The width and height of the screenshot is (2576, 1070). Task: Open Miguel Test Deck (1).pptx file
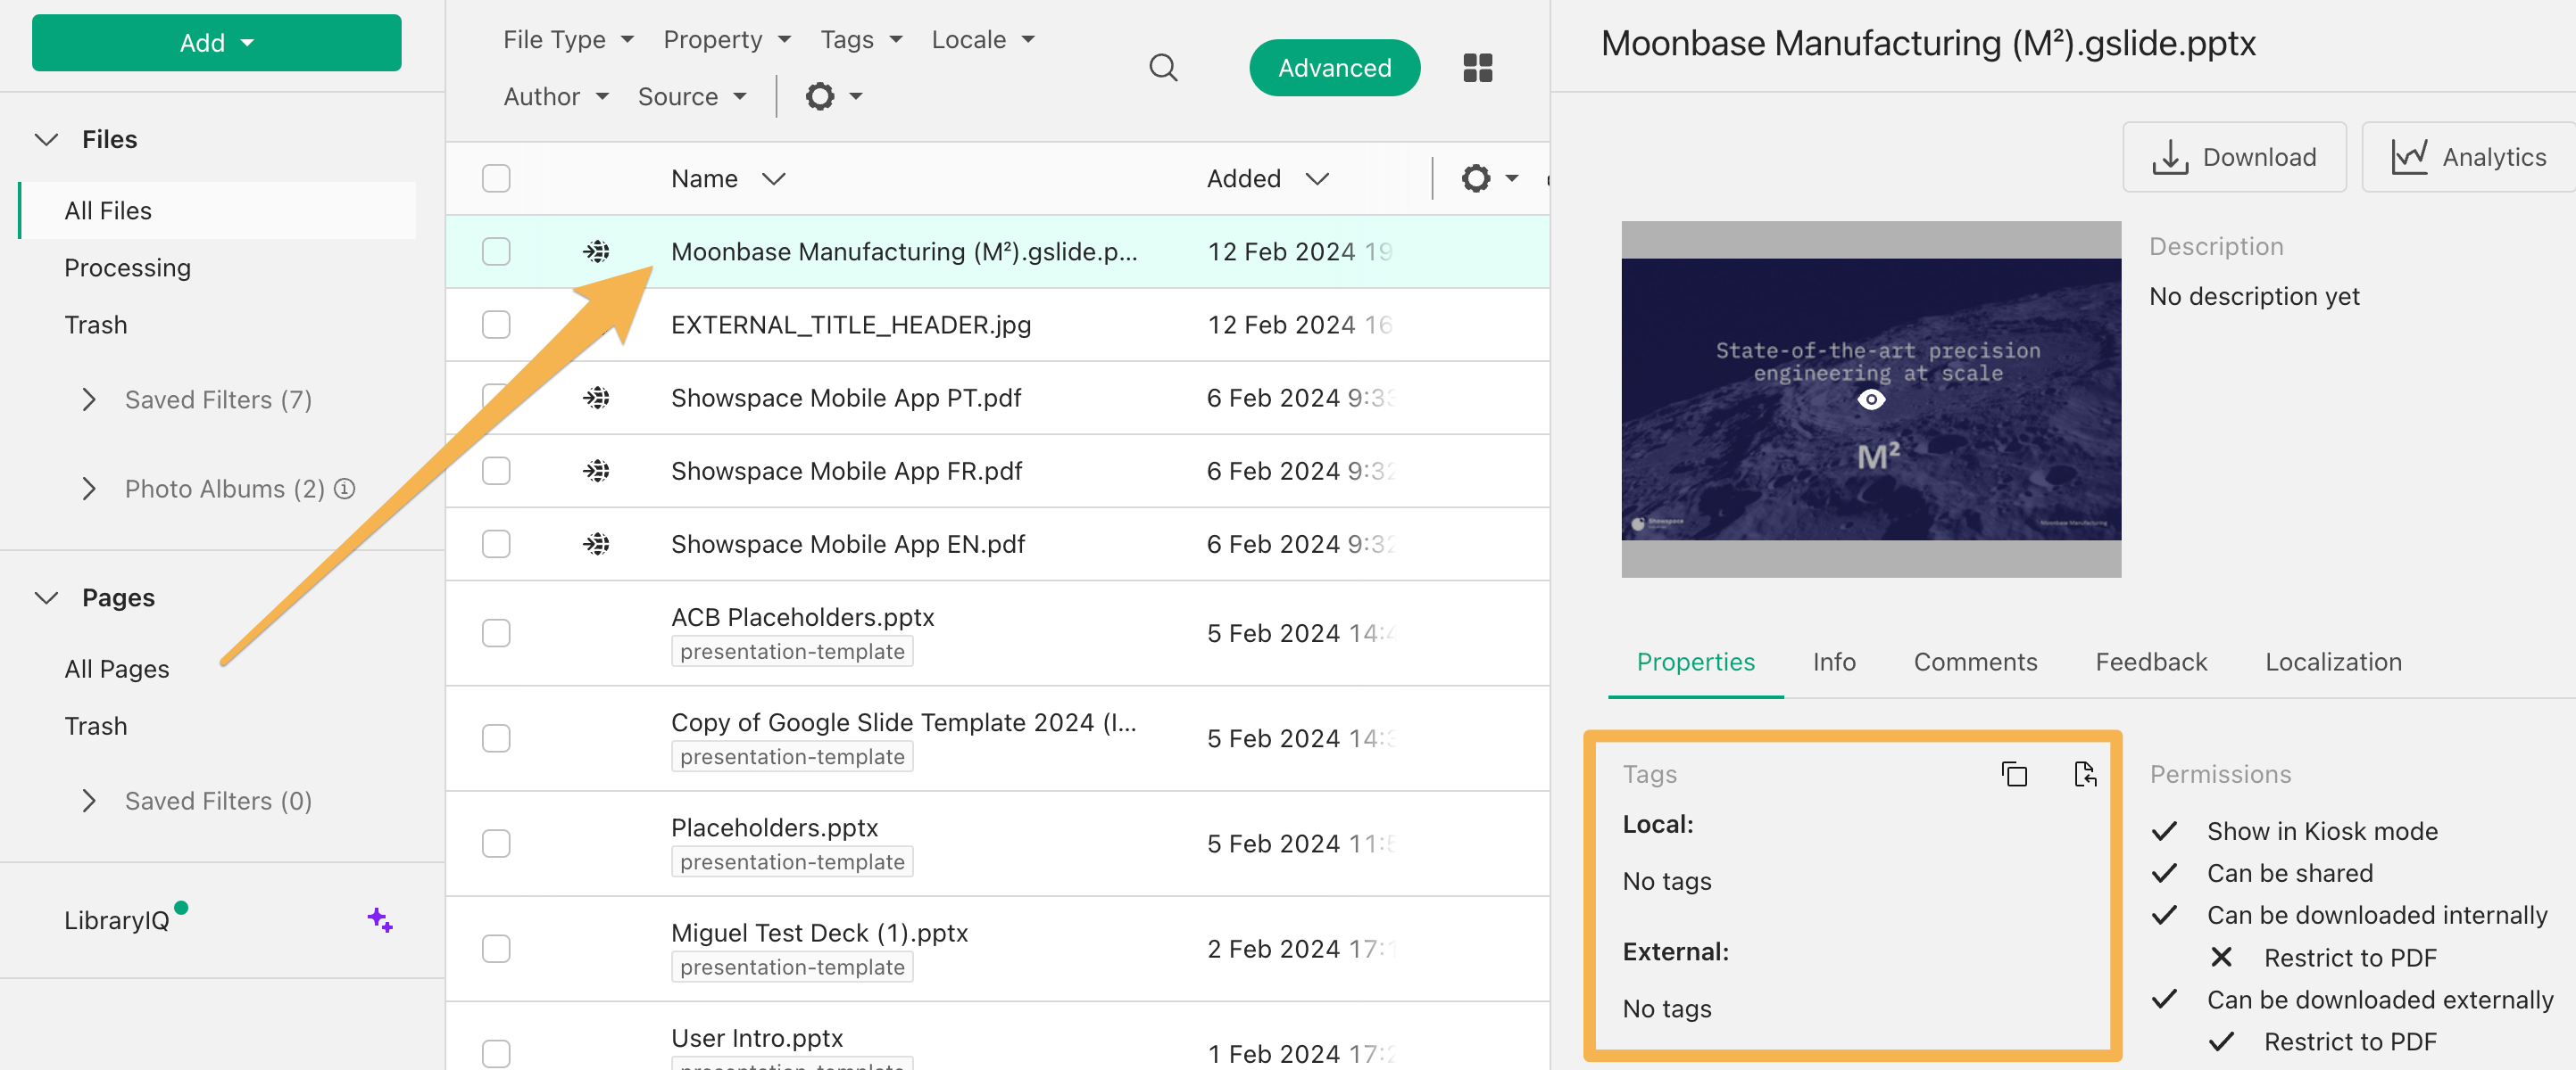(819, 932)
